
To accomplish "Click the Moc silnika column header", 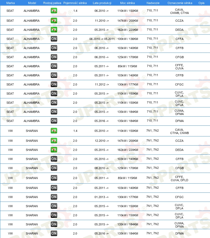I will 128,3.
